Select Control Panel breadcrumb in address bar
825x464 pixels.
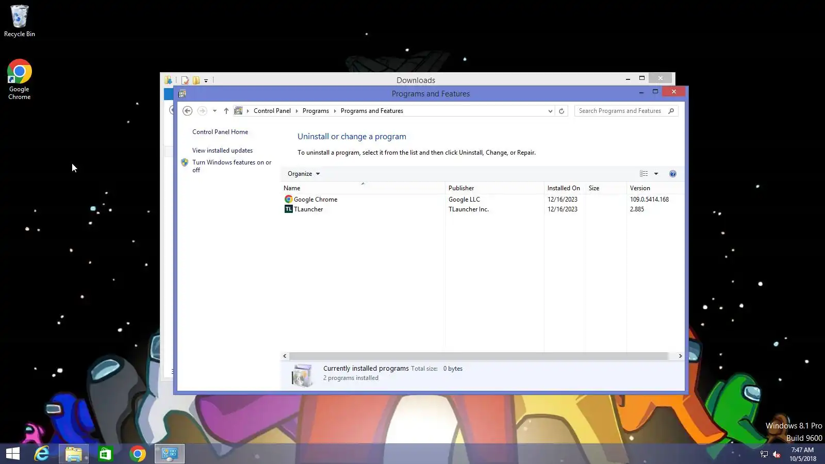click(x=272, y=111)
